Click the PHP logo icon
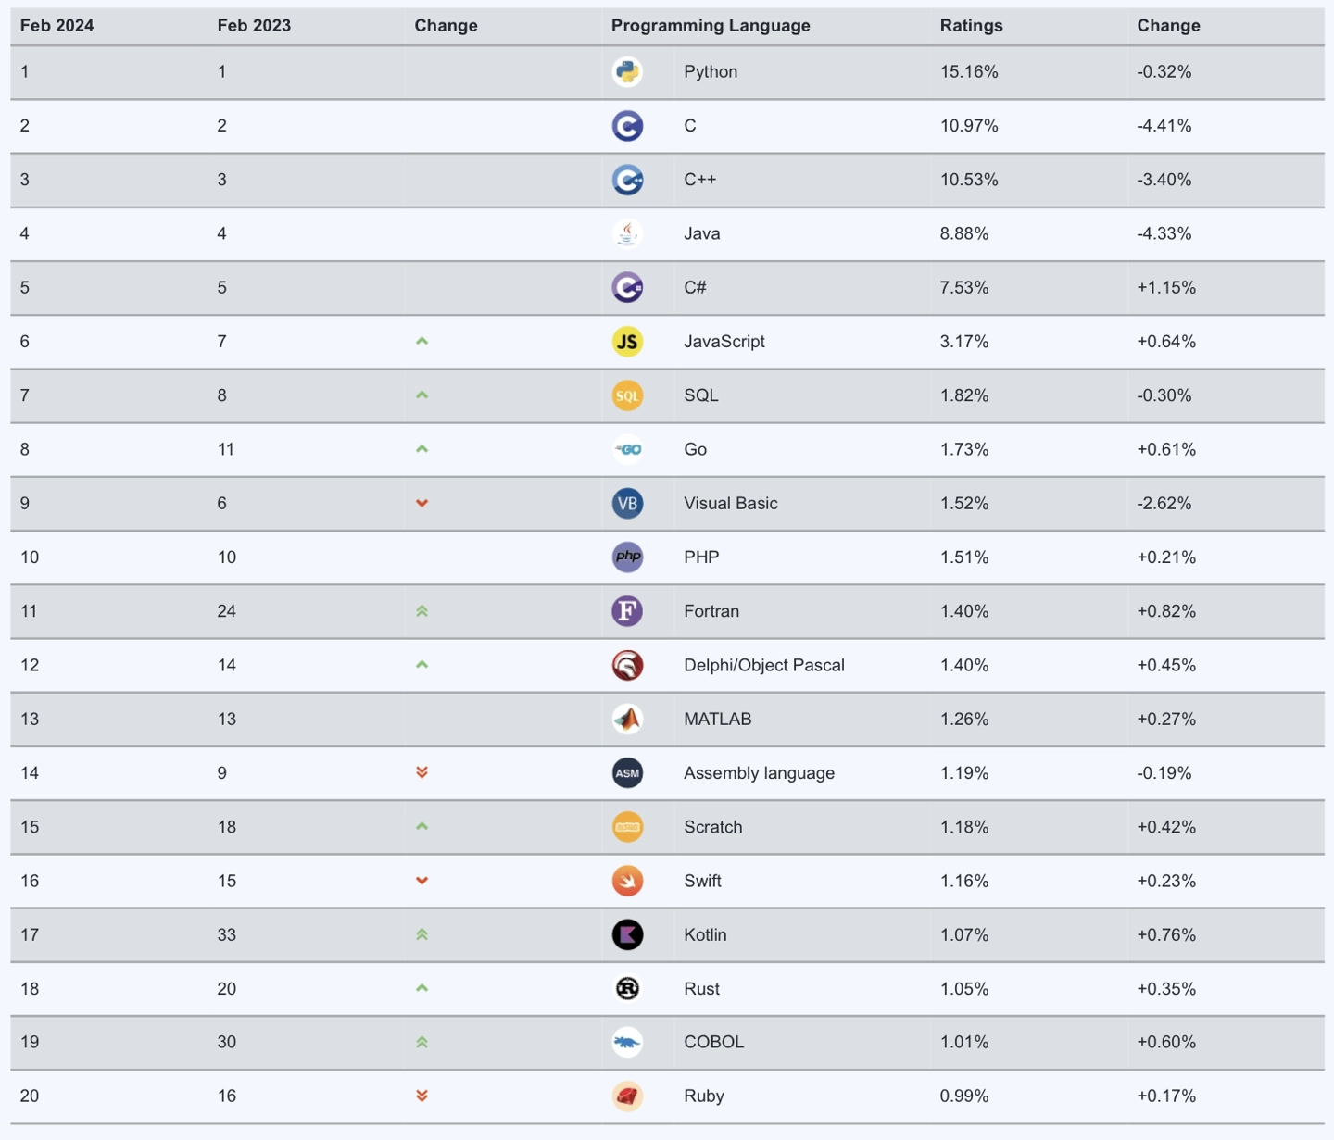 point(627,557)
